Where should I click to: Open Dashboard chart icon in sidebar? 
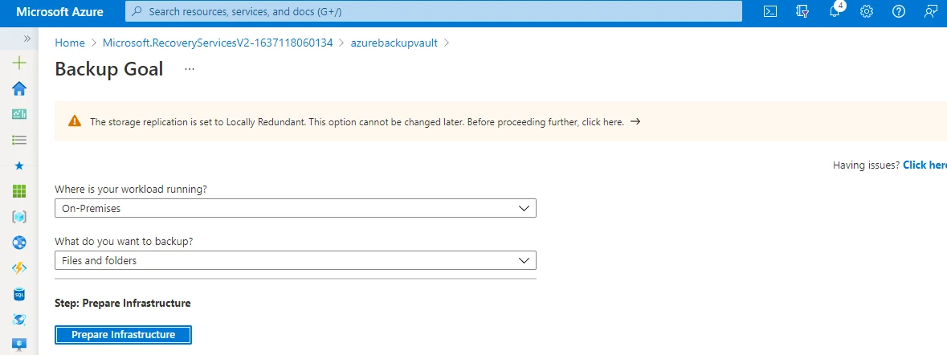coord(19,114)
